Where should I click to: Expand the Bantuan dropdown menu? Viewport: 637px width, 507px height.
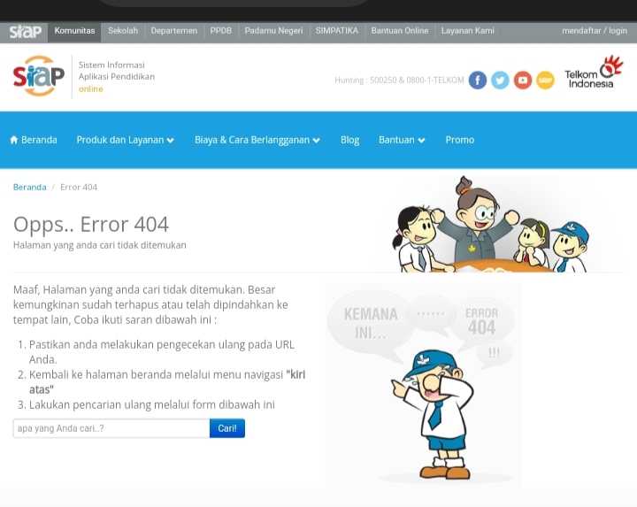tap(402, 140)
